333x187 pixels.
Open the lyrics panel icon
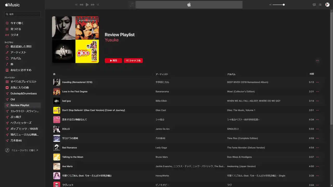[x=314, y=5]
